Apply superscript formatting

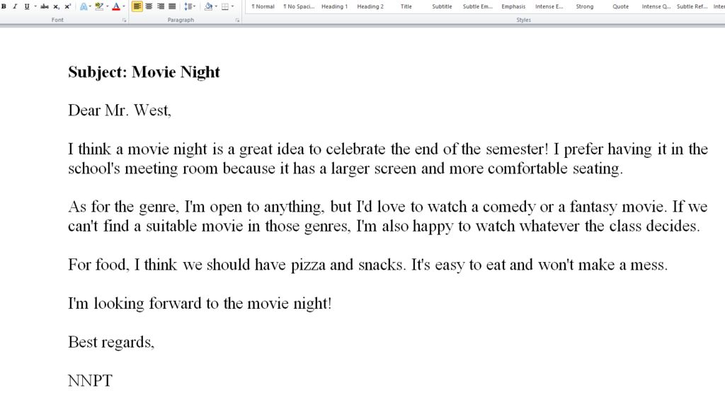[67, 6]
